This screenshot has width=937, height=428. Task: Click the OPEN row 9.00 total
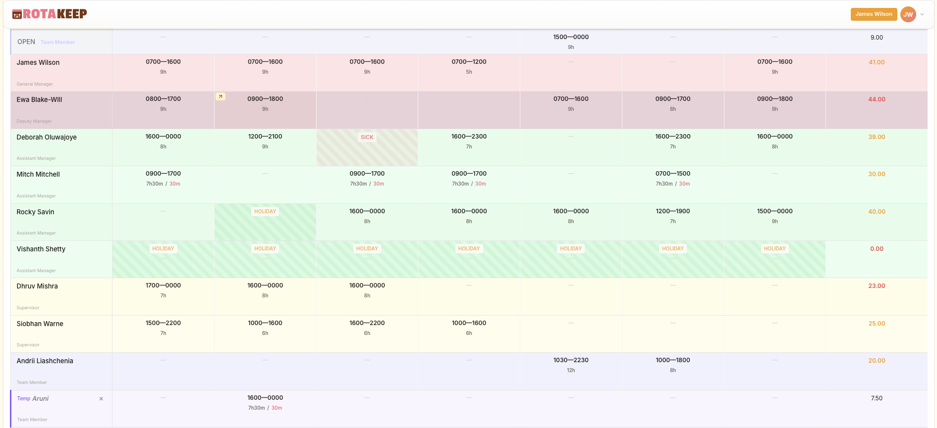[877, 38]
